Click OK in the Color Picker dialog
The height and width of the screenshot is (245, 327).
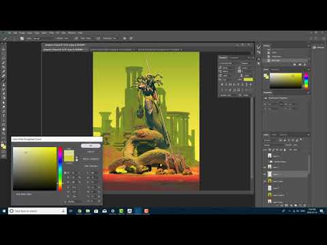coord(91,146)
